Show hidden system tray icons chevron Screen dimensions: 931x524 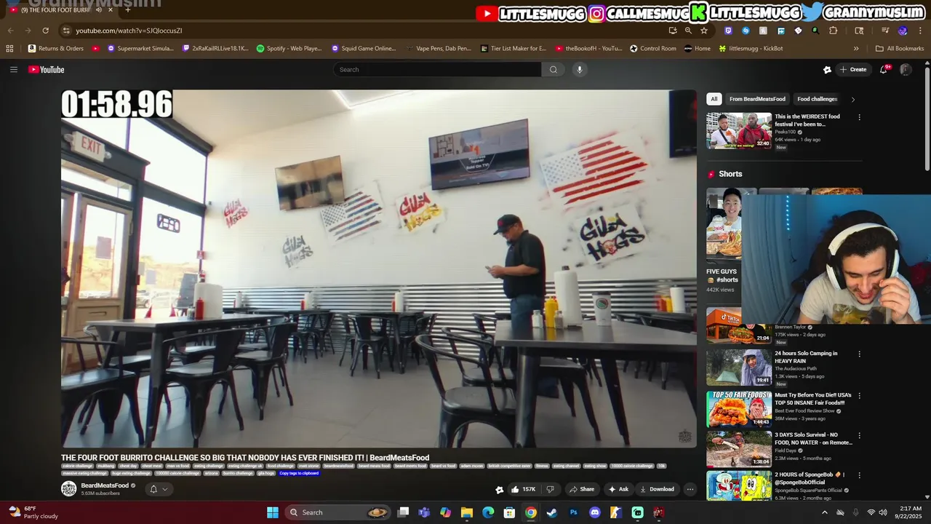824,512
